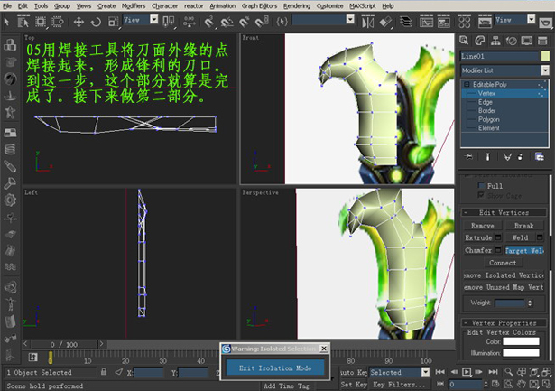Collapse the Edit Vertices rollout
This screenshot has width=555, height=391.
pyautogui.click(x=504, y=212)
